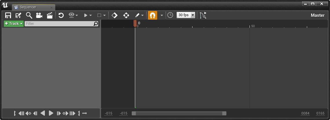Open the curve editor icon

[x=203, y=15]
